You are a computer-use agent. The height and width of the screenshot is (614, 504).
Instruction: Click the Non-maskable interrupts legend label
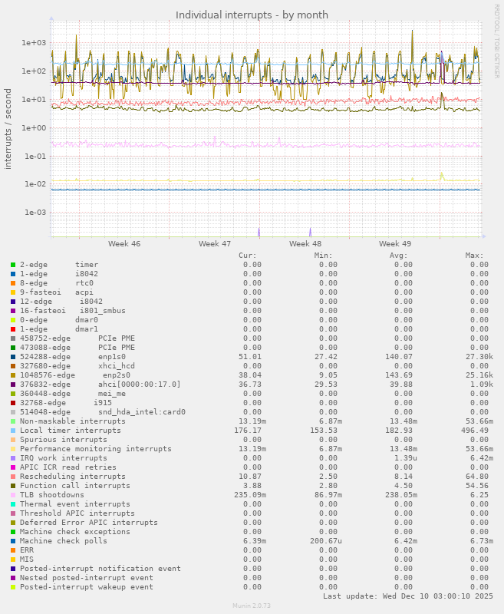(x=72, y=421)
